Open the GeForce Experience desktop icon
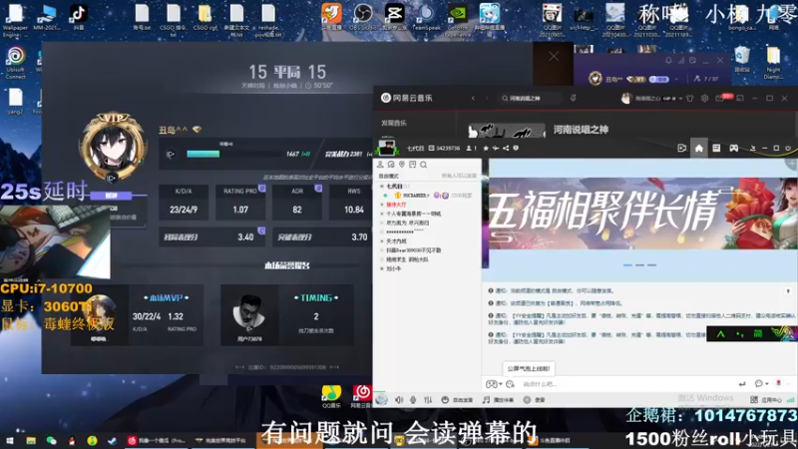This screenshot has height=449, width=798. point(458,18)
